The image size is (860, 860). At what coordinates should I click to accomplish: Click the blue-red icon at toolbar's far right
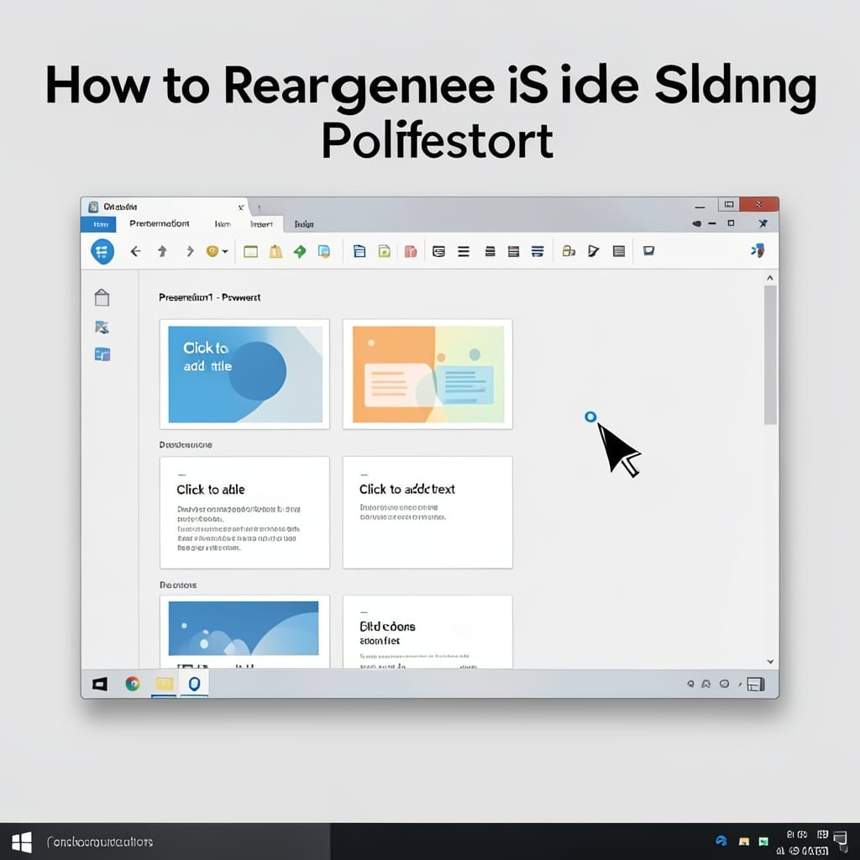[758, 250]
